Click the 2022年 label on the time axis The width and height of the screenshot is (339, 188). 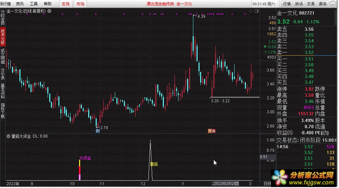(13, 184)
